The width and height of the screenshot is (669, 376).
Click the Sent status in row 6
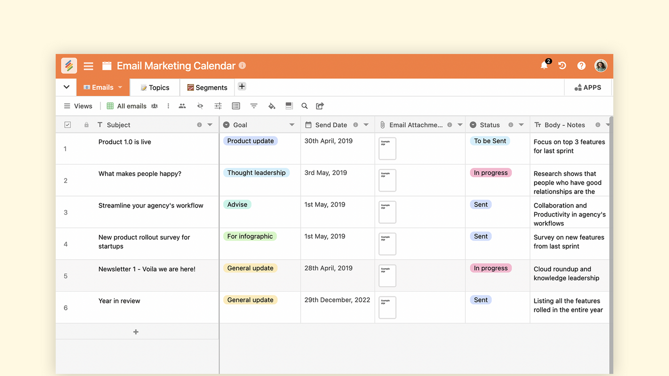(x=481, y=300)
